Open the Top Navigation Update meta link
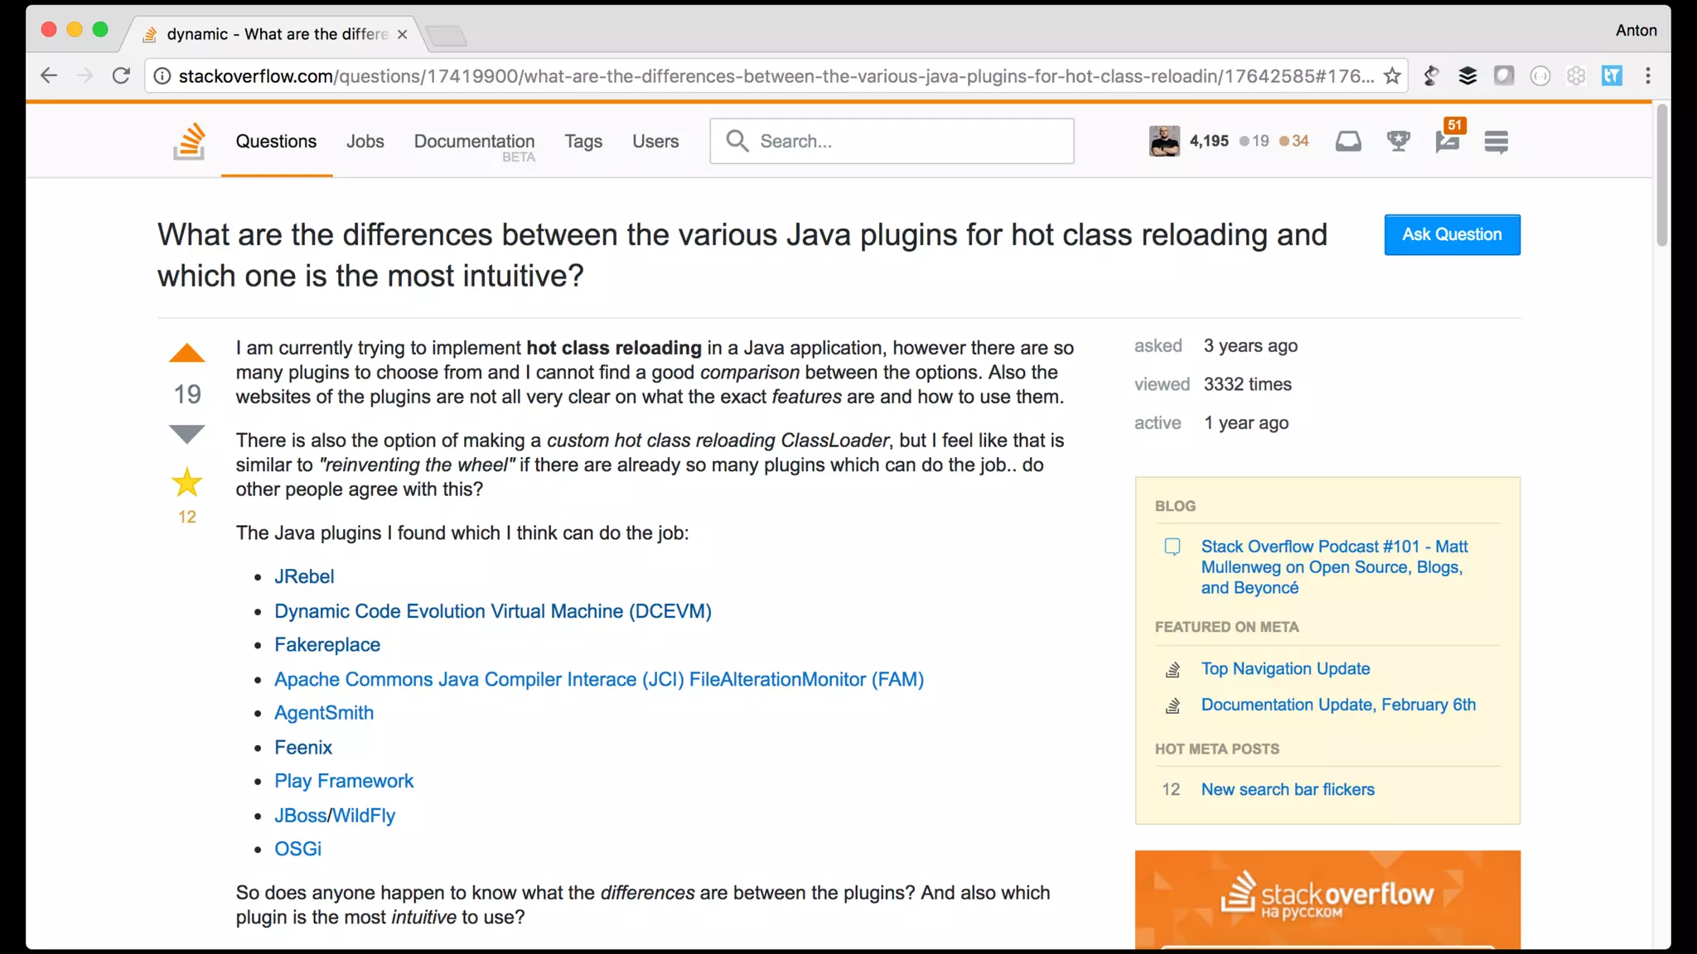Screen dimensions: 1697x954 [1285, 669]
